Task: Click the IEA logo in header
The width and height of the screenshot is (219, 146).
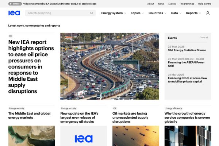Action: tap(14, 13)
